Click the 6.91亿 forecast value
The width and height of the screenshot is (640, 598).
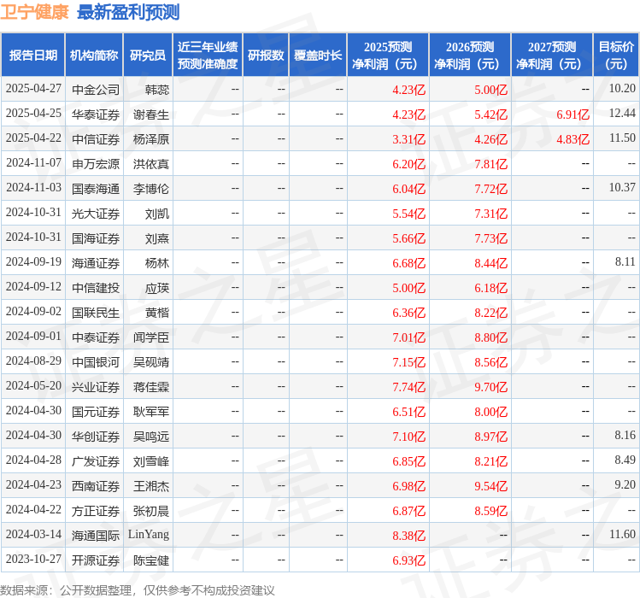pos(573,114)
